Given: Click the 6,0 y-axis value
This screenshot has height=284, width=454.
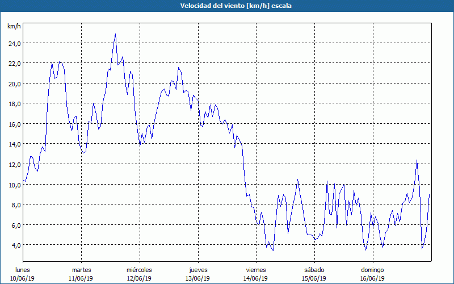Looking at the screenshot, I should point(16,225).
